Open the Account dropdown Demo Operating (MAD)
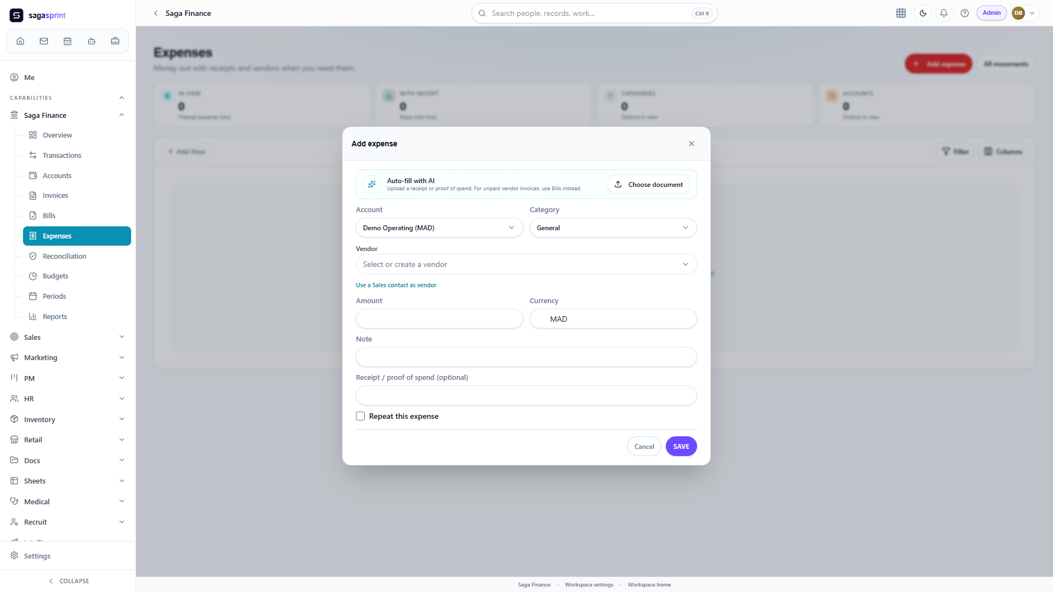This screenshot has height=592, width=1053. click(439, 228)
